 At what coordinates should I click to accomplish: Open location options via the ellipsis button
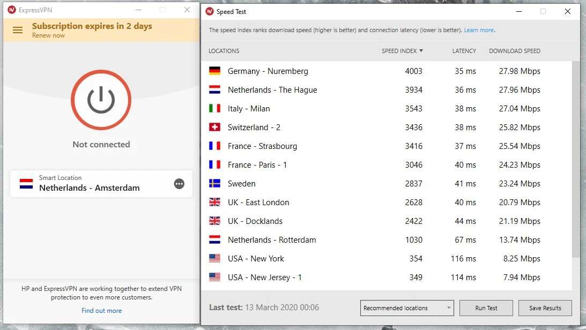[x=179, y=184]
